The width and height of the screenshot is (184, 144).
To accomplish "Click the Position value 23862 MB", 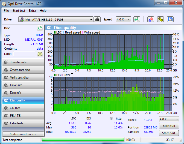I will click(151, 127).
